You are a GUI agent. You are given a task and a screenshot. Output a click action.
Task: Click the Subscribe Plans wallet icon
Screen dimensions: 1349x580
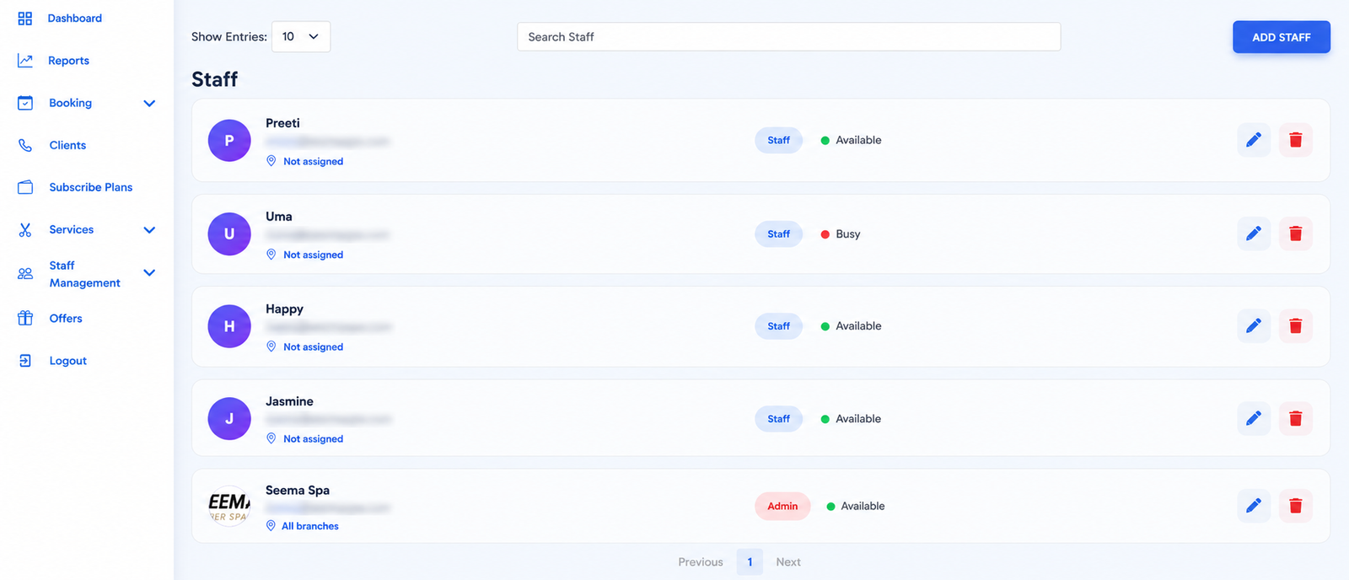pos(25,187)
